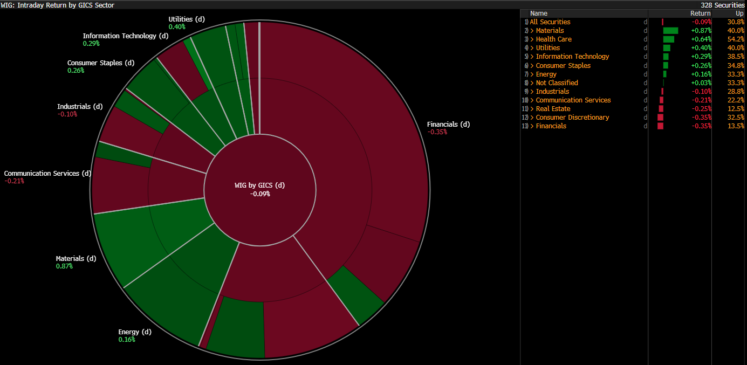This screenshot has height=365, width=747.
Task: Click the 12.5% Up value for Real Estate
Action: (736, 109)
